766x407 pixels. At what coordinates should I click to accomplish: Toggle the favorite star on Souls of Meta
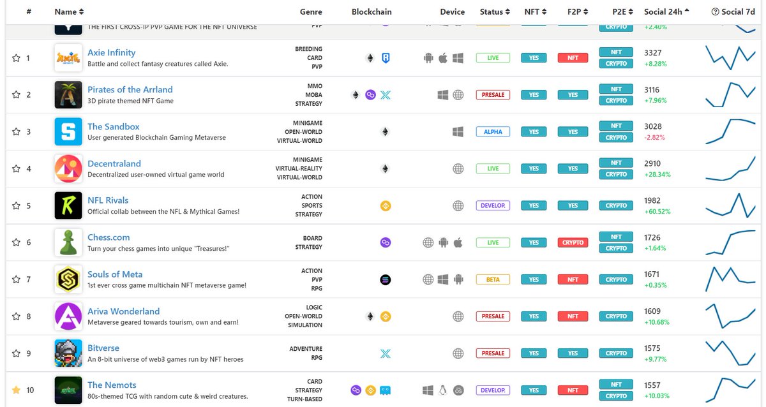[16, 279]
